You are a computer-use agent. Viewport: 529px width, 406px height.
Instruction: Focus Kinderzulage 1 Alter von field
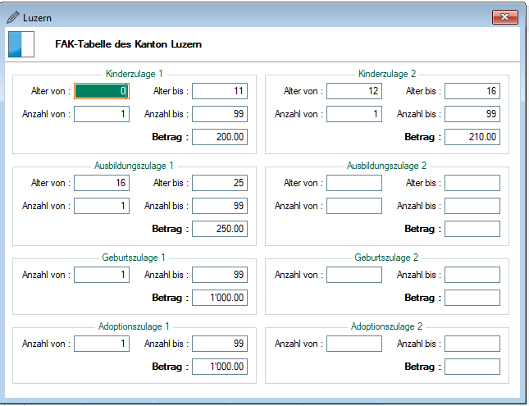(x=102, y=91)
